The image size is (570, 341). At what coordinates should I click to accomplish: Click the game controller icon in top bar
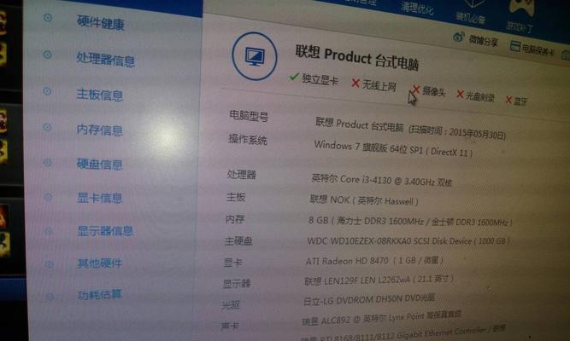point(521,8)
